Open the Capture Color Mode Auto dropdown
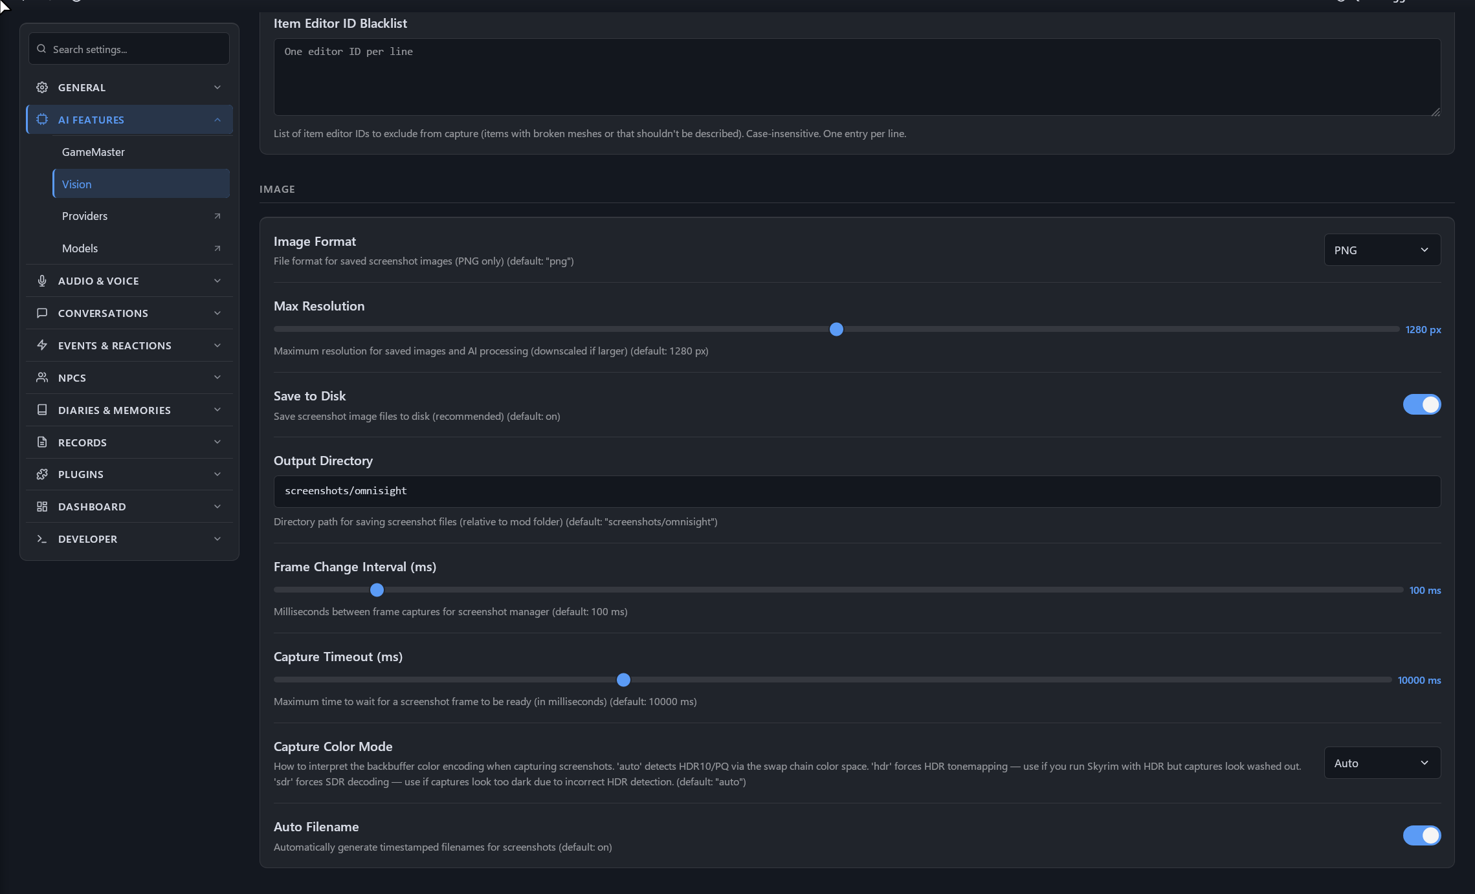 [1382, 763]
